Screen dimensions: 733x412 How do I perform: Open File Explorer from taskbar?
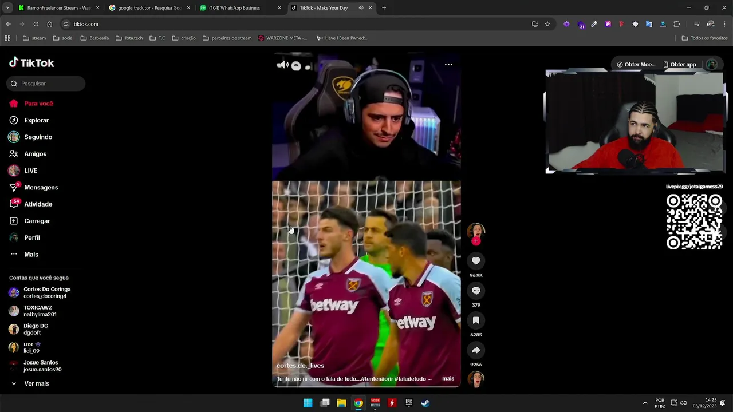pyautogui.click(x=341, y=403)
